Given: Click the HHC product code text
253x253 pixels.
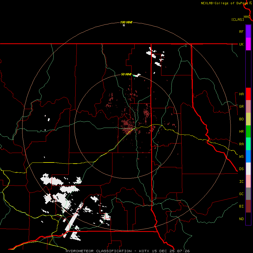Looking at the screenshot, I should coord(247,17).
